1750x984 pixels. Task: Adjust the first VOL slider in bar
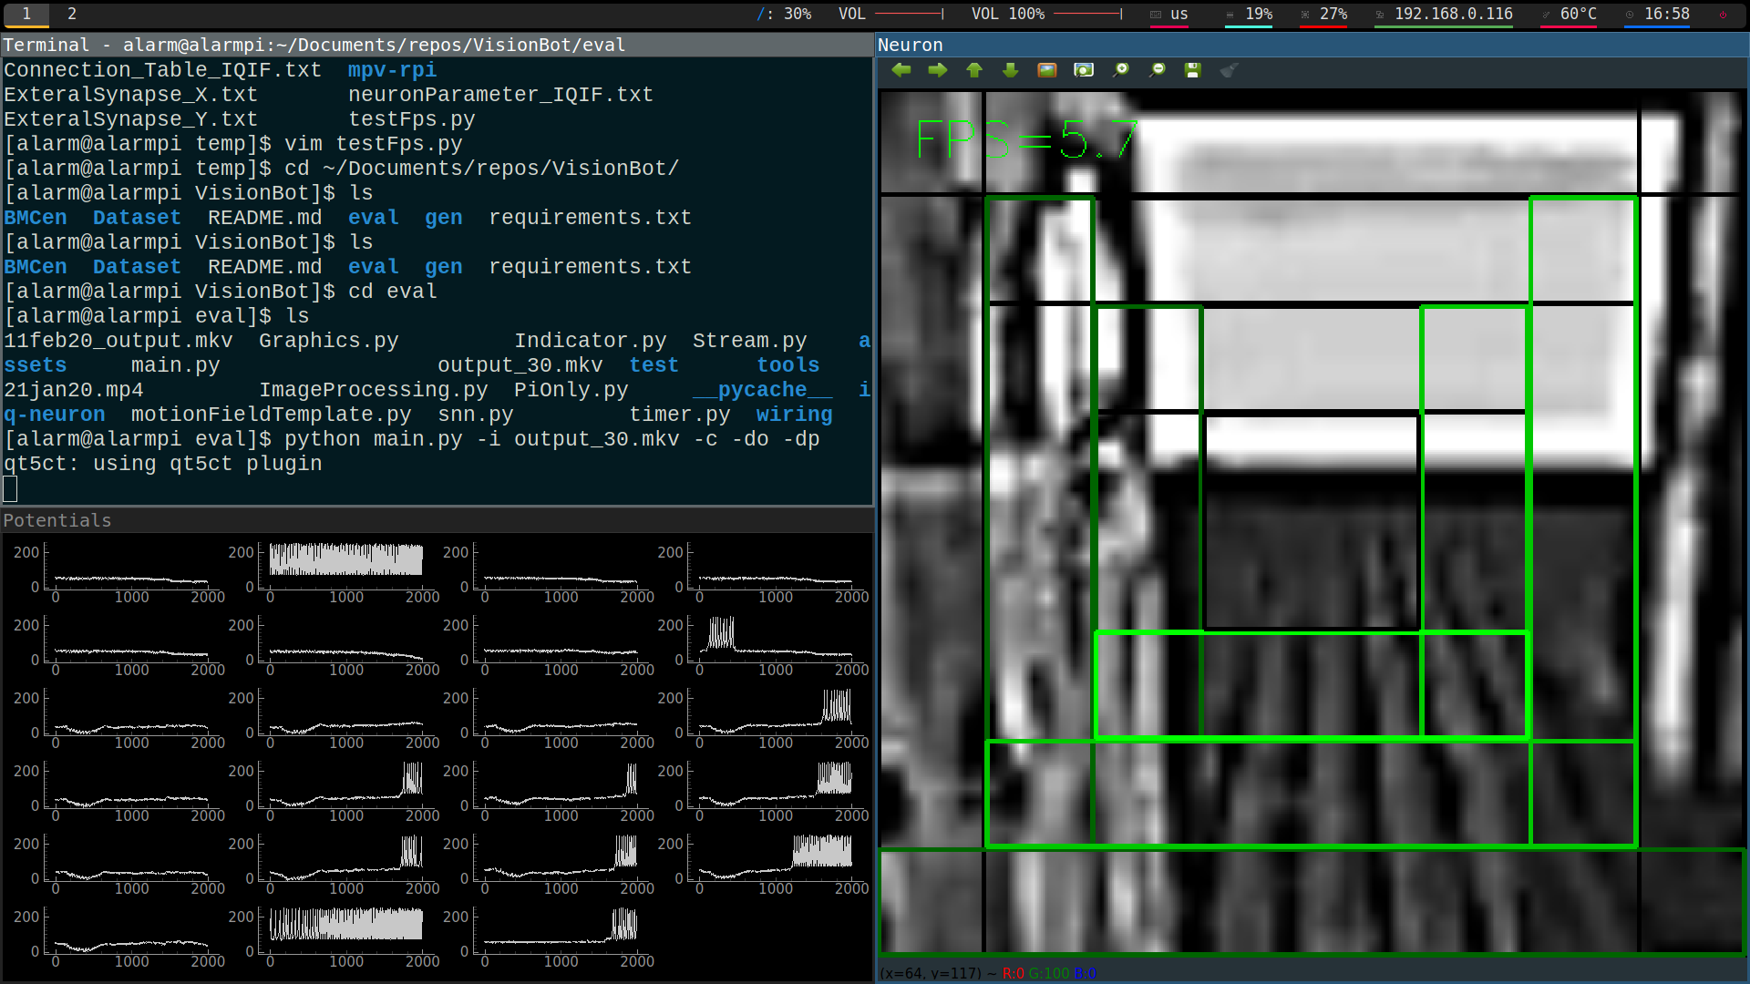(x=909, y=14)
